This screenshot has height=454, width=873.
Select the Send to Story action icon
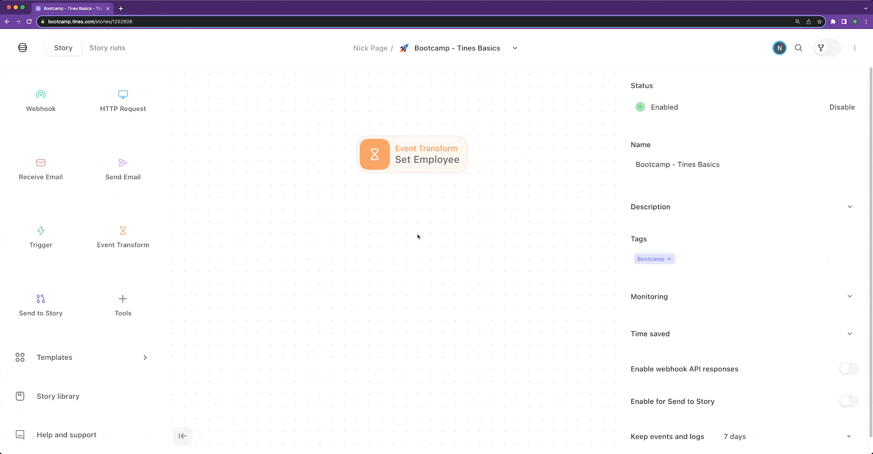41,299
